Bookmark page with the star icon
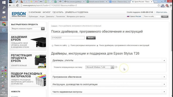Image resolution: width=173 pixels, height=97 pixels. point(159,5)
